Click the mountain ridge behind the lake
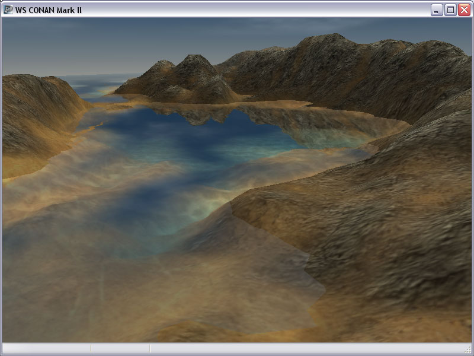This screenshot has width=474, height=356. [344, 65]
